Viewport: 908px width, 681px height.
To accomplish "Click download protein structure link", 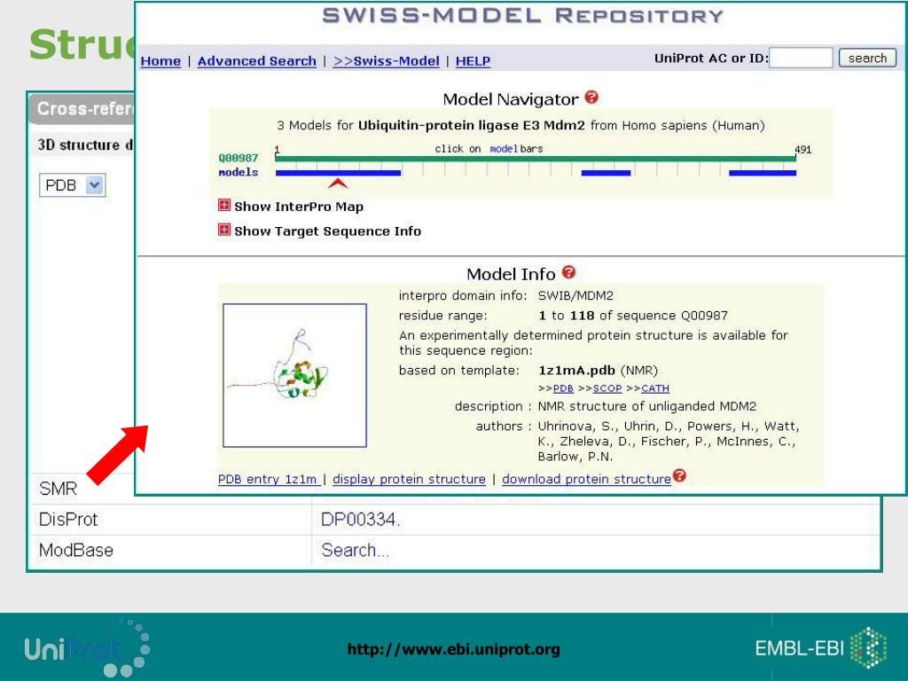I will (587, 479).
